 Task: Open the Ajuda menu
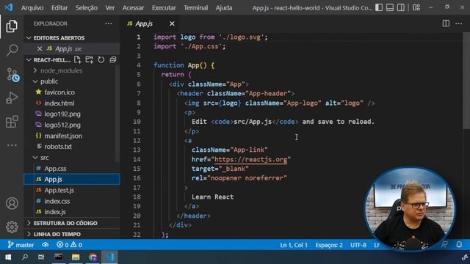point(223,8)
